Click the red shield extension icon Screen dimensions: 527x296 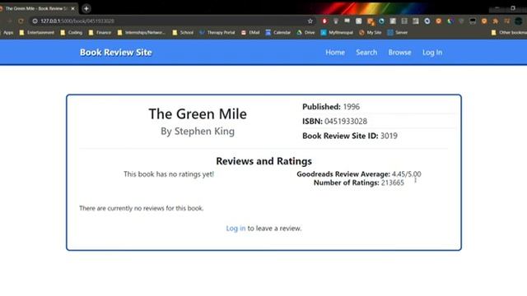[324, 21]
